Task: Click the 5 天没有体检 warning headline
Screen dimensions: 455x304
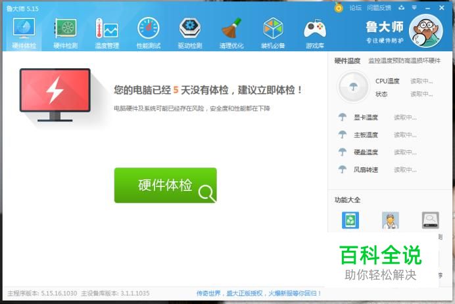Action: pos(208,90)
